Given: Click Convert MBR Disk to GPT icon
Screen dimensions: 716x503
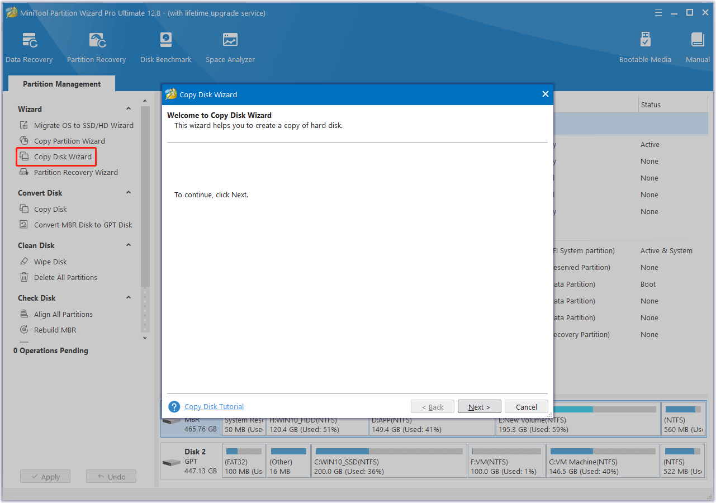Looking at the screenshot, I should pos(24,225).
